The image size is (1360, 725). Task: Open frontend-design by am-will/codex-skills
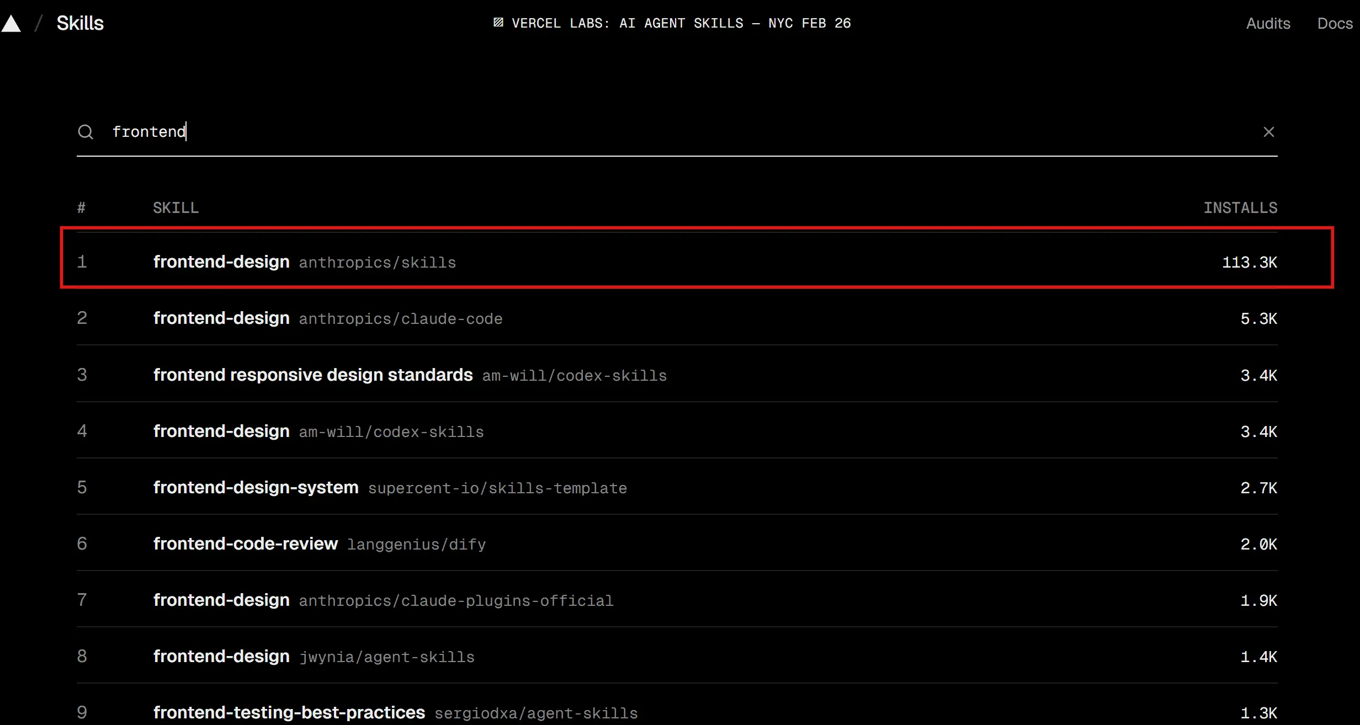(221, 431)
